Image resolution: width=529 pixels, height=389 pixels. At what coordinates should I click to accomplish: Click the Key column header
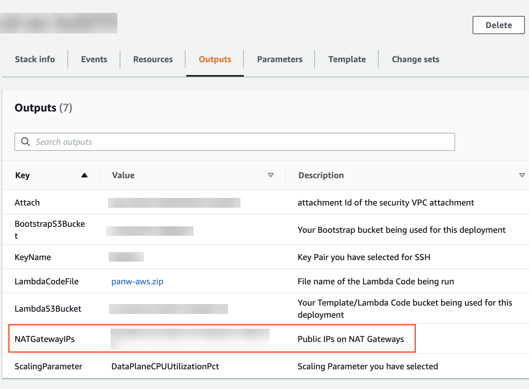(x=22, y=175)
